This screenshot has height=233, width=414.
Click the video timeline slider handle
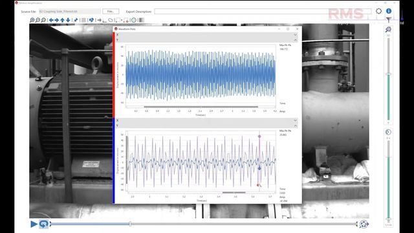pyautogui.click(x=130, y=224)
